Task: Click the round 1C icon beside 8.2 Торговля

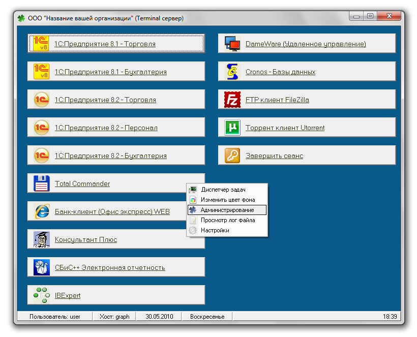Action: coord(42,100)
